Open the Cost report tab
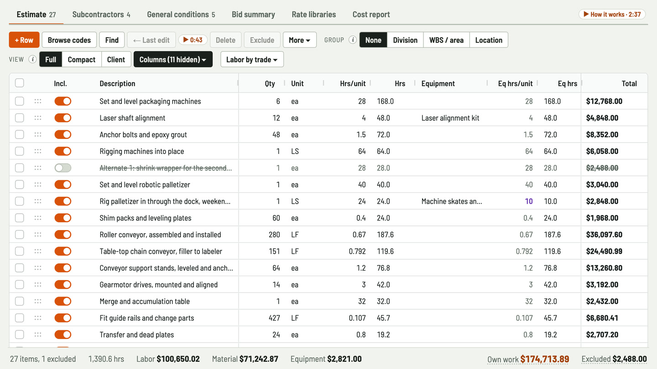This screenshot has width=657, height=369. [371, 15]
